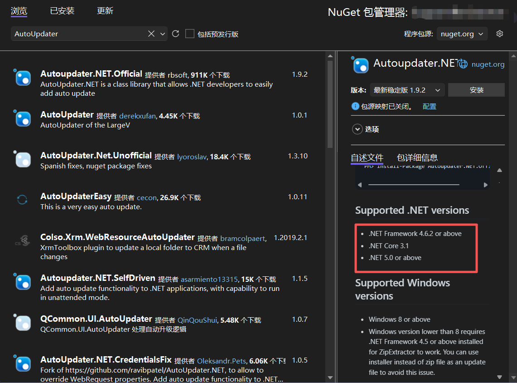This screenshot has height=383, width=517.
Task: Click the 安装 button
Action: click(x=476, y=90)
